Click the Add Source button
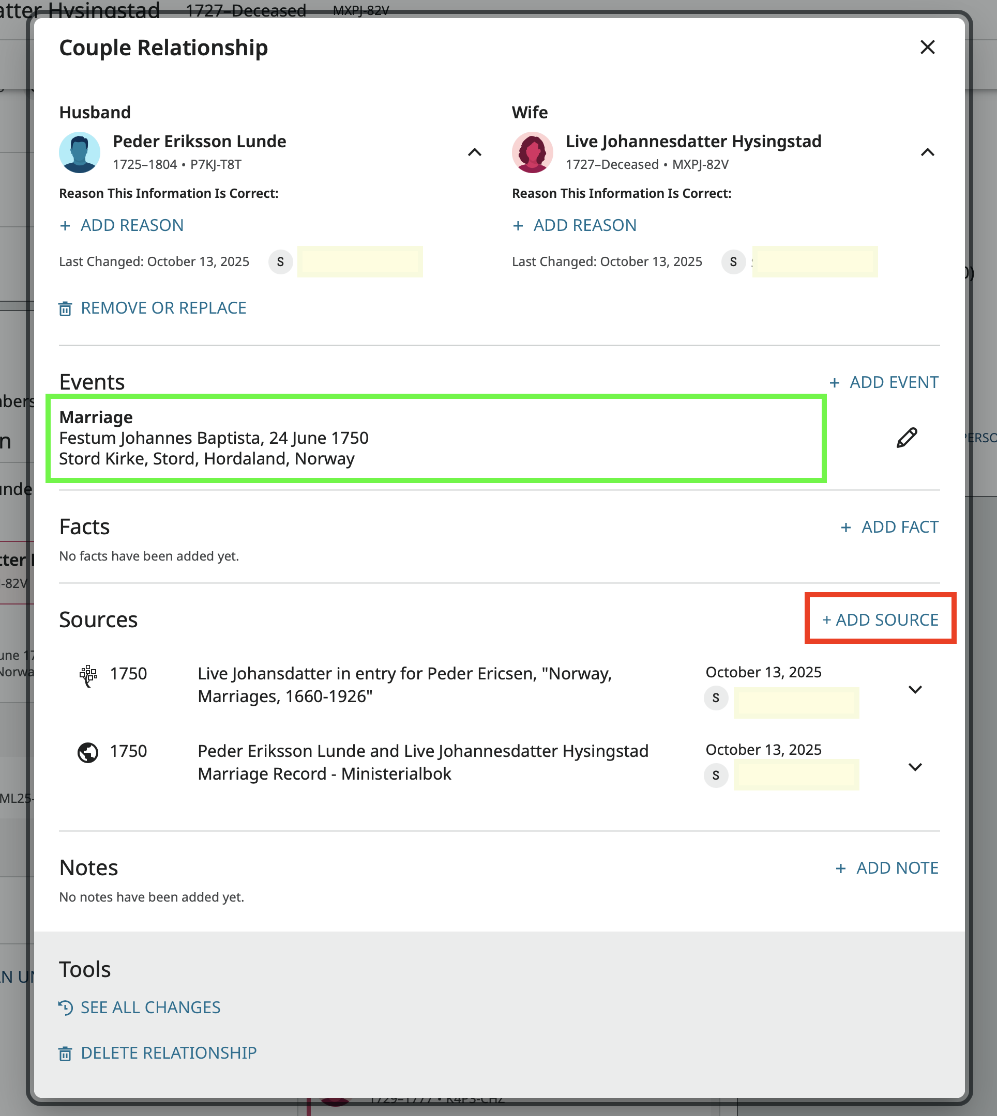Screen dimensions: 997x1116 [880, 619]
